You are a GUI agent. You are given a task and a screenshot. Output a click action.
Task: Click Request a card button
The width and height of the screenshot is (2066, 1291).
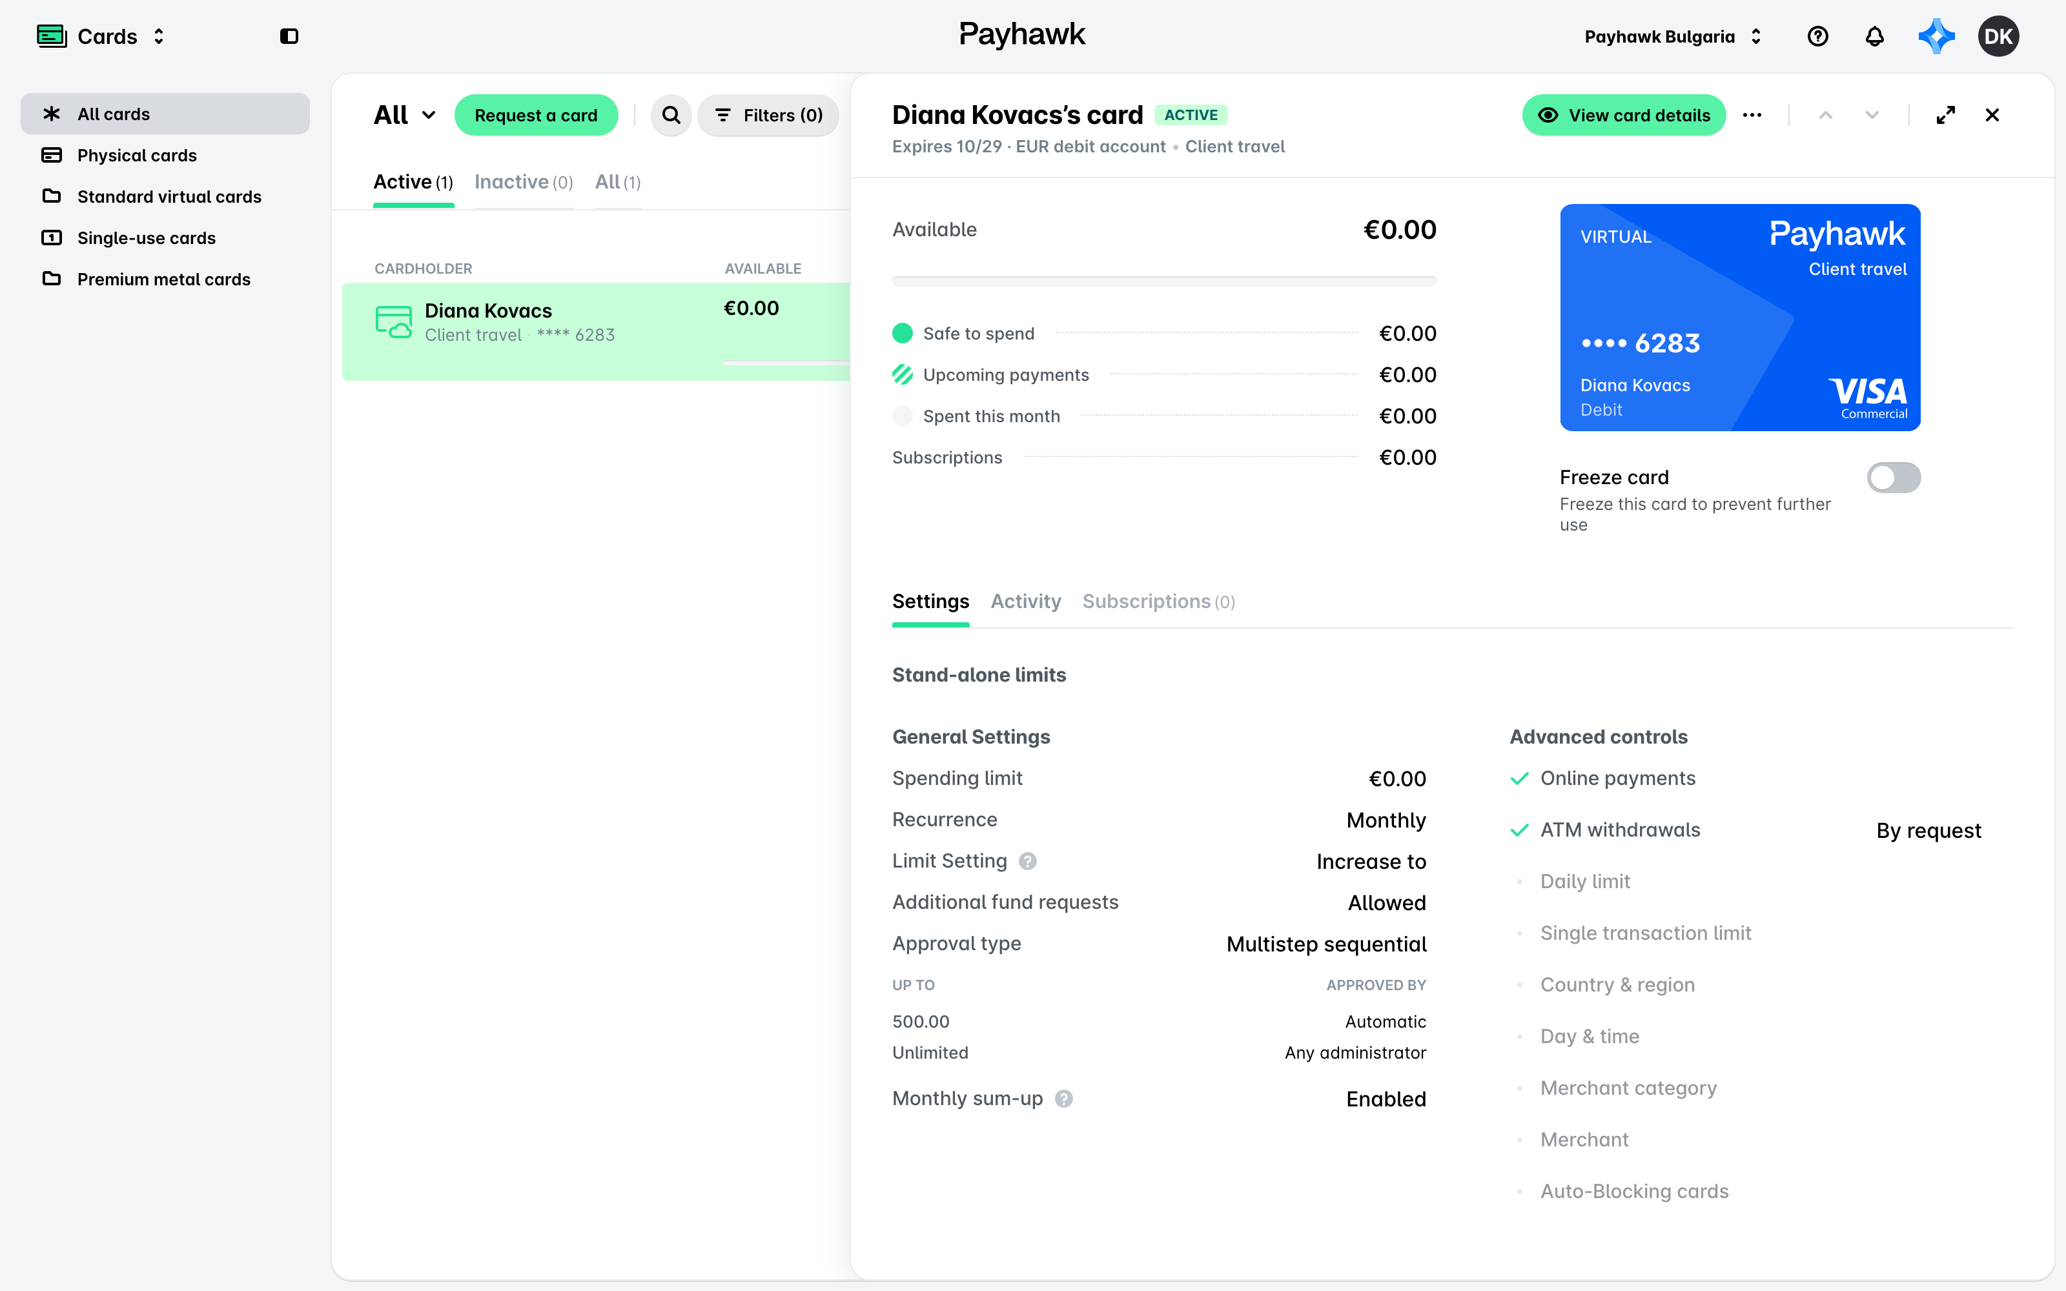(x=535, y=116)
